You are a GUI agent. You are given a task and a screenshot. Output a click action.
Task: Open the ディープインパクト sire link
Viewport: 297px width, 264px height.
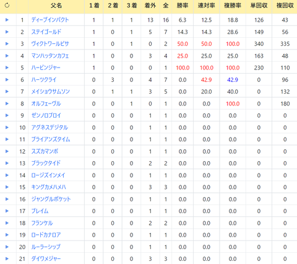coord(50,20)
